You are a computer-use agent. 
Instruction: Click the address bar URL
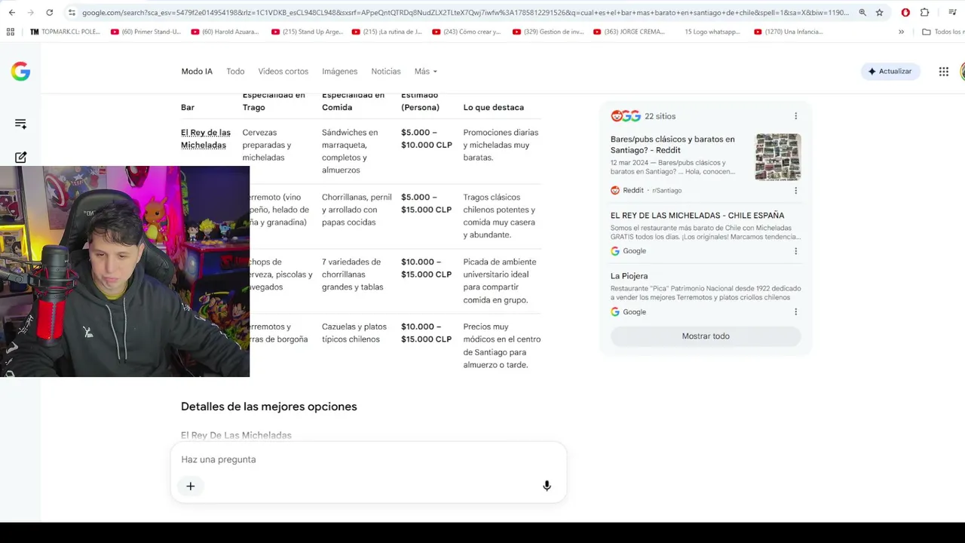click(x=465, y=13)
